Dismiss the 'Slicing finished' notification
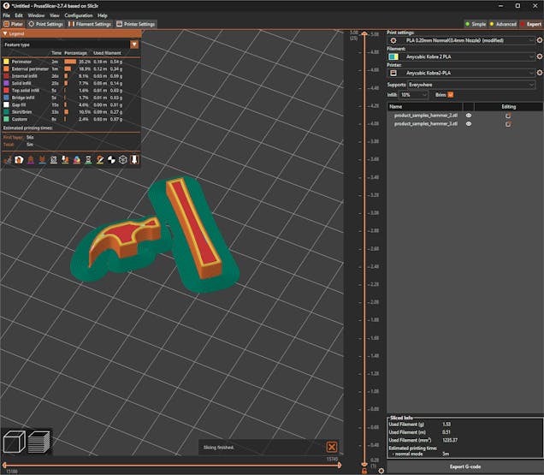 click(x=332, y=447)
